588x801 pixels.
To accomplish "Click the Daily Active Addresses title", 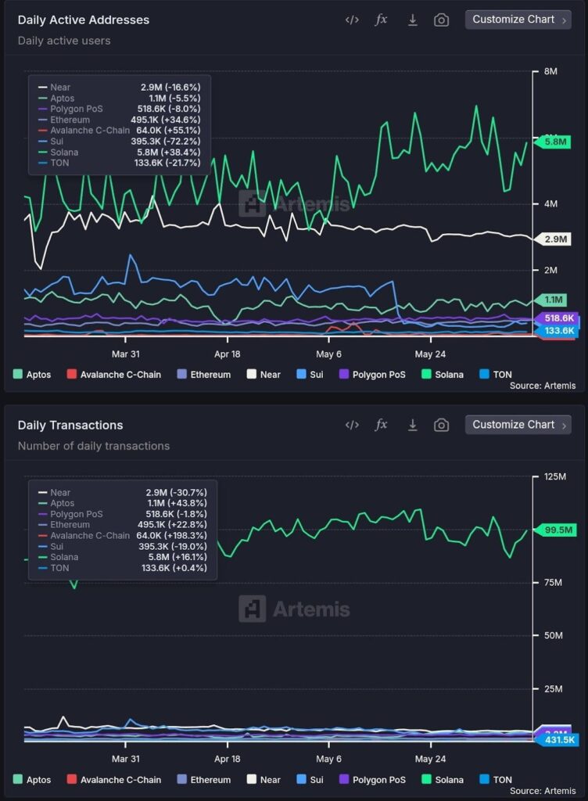I will [84, 20].
